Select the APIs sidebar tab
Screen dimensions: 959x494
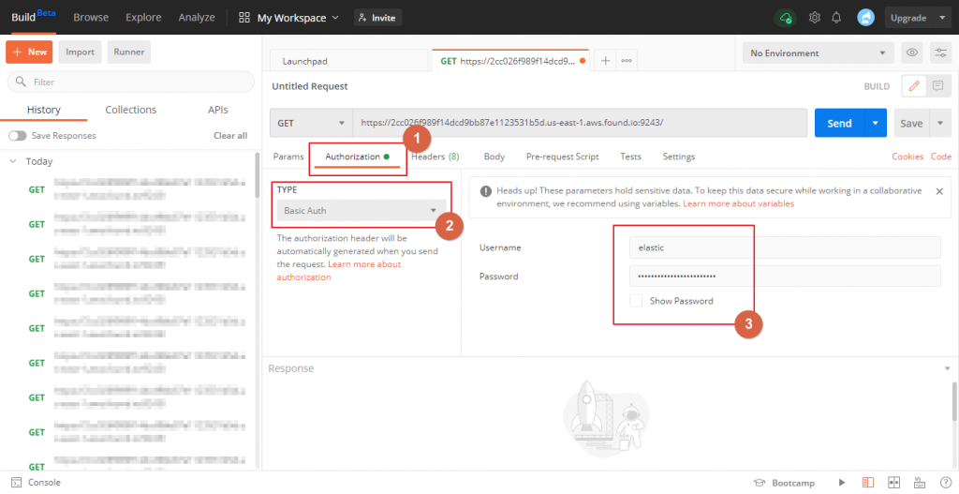(217, 110)
